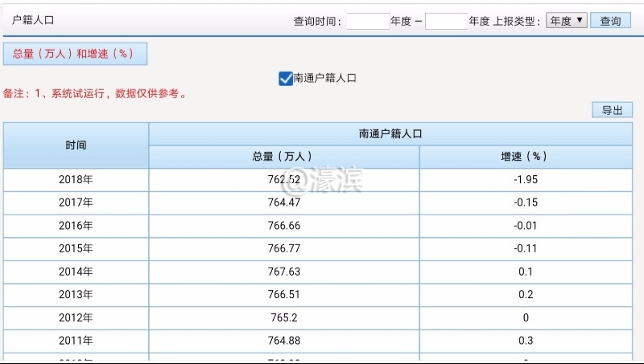Viewport: 644px width, 364px height.
Task: Click the 南通户籍人口 table group header
Action: pos(390,134)
